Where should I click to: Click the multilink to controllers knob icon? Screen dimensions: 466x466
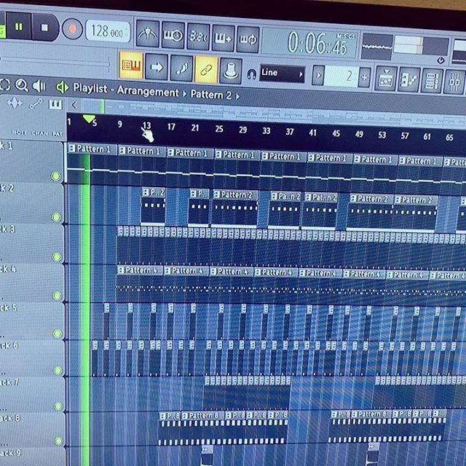(x=231, y=71)
